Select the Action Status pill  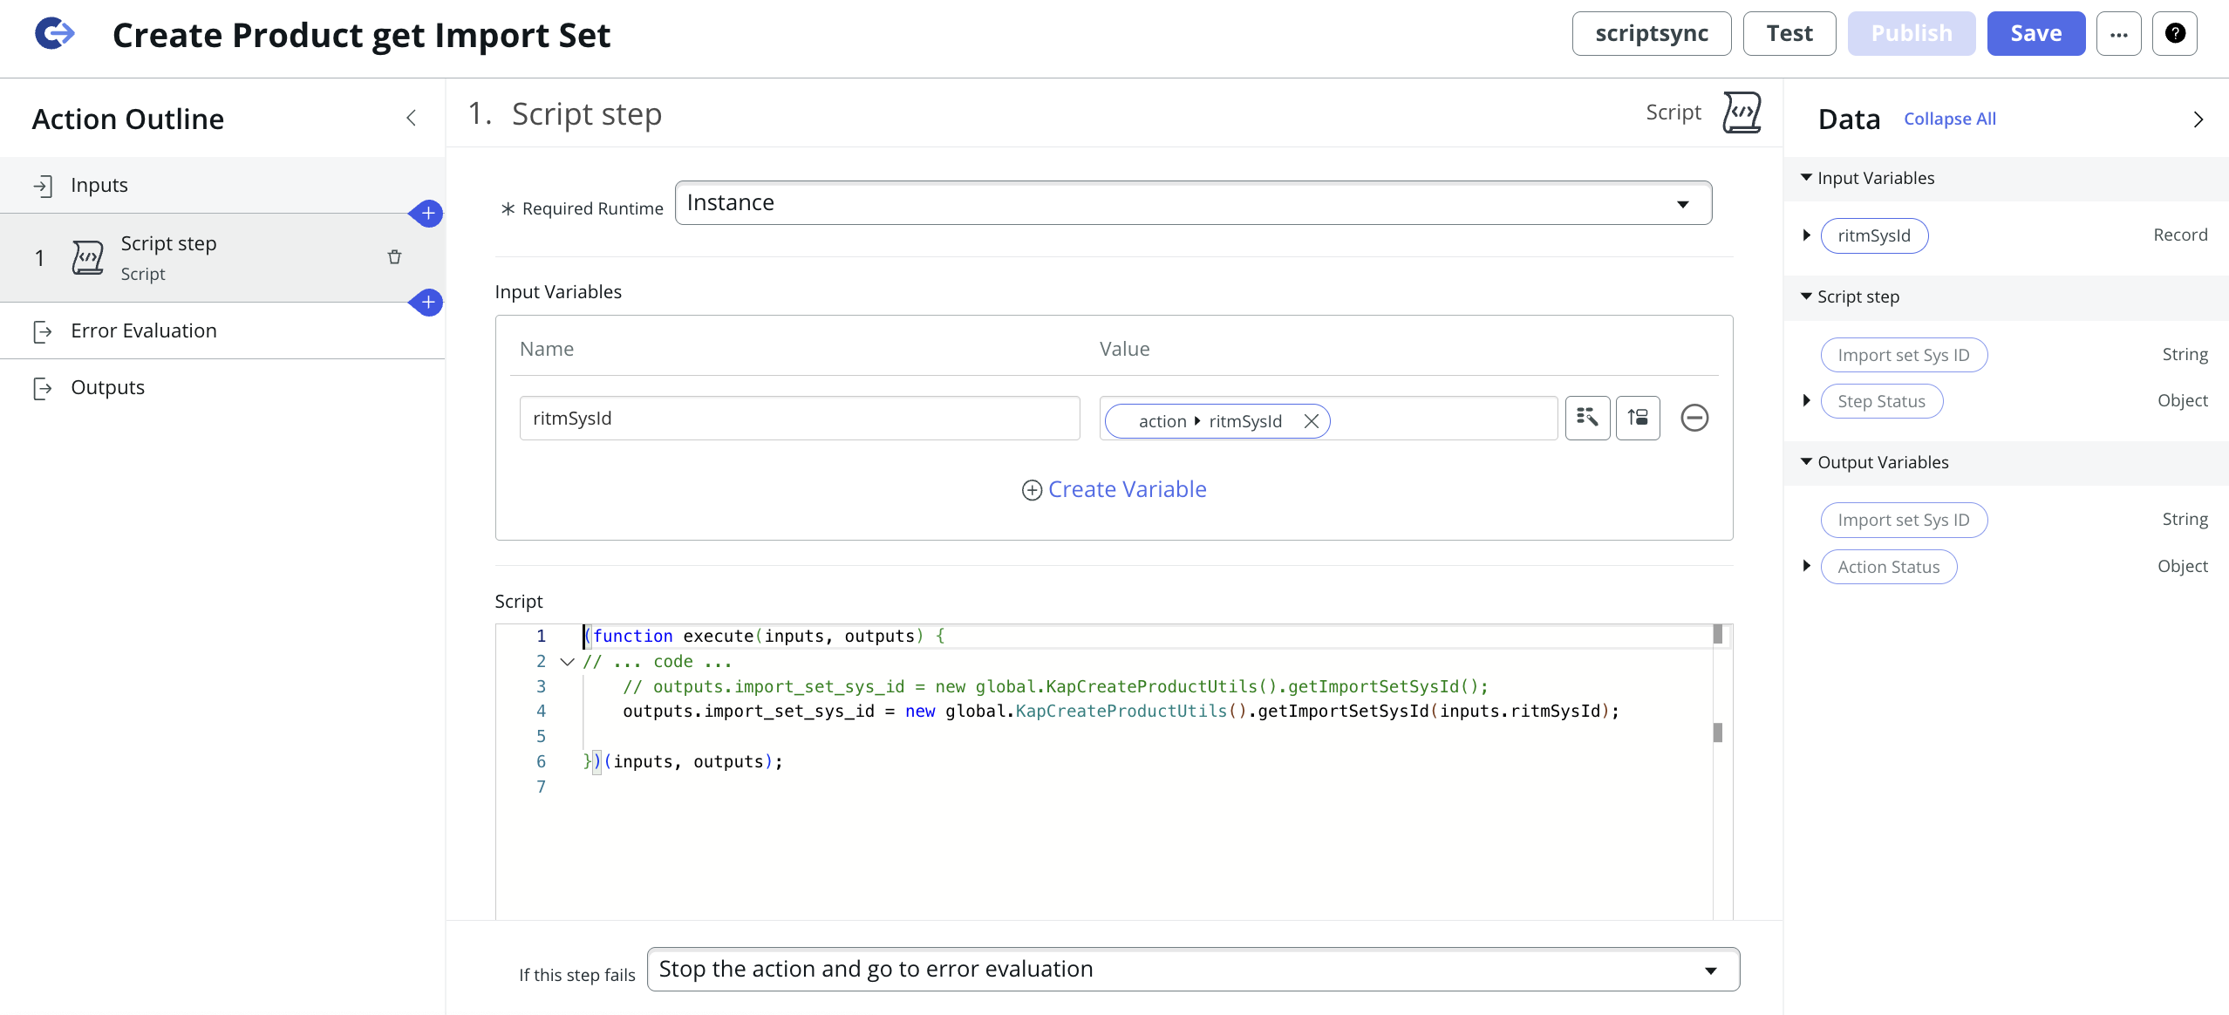[x=1889, y=567]
